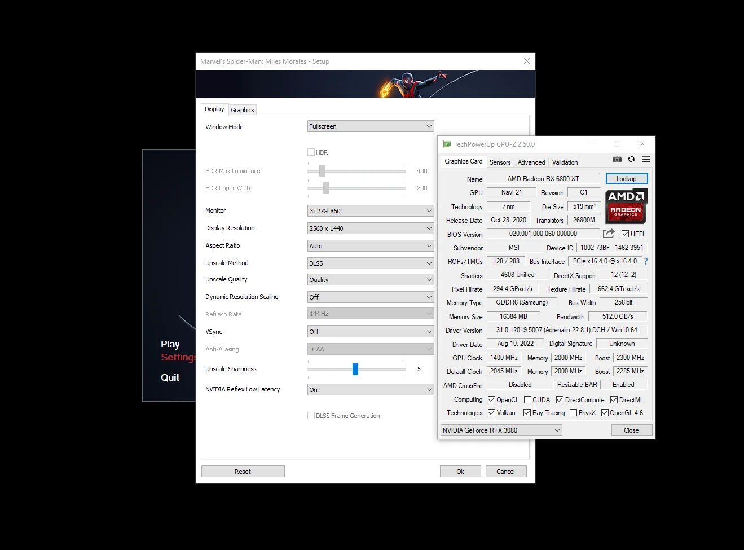Click the Upscale Sharpness slider handle

355,369
